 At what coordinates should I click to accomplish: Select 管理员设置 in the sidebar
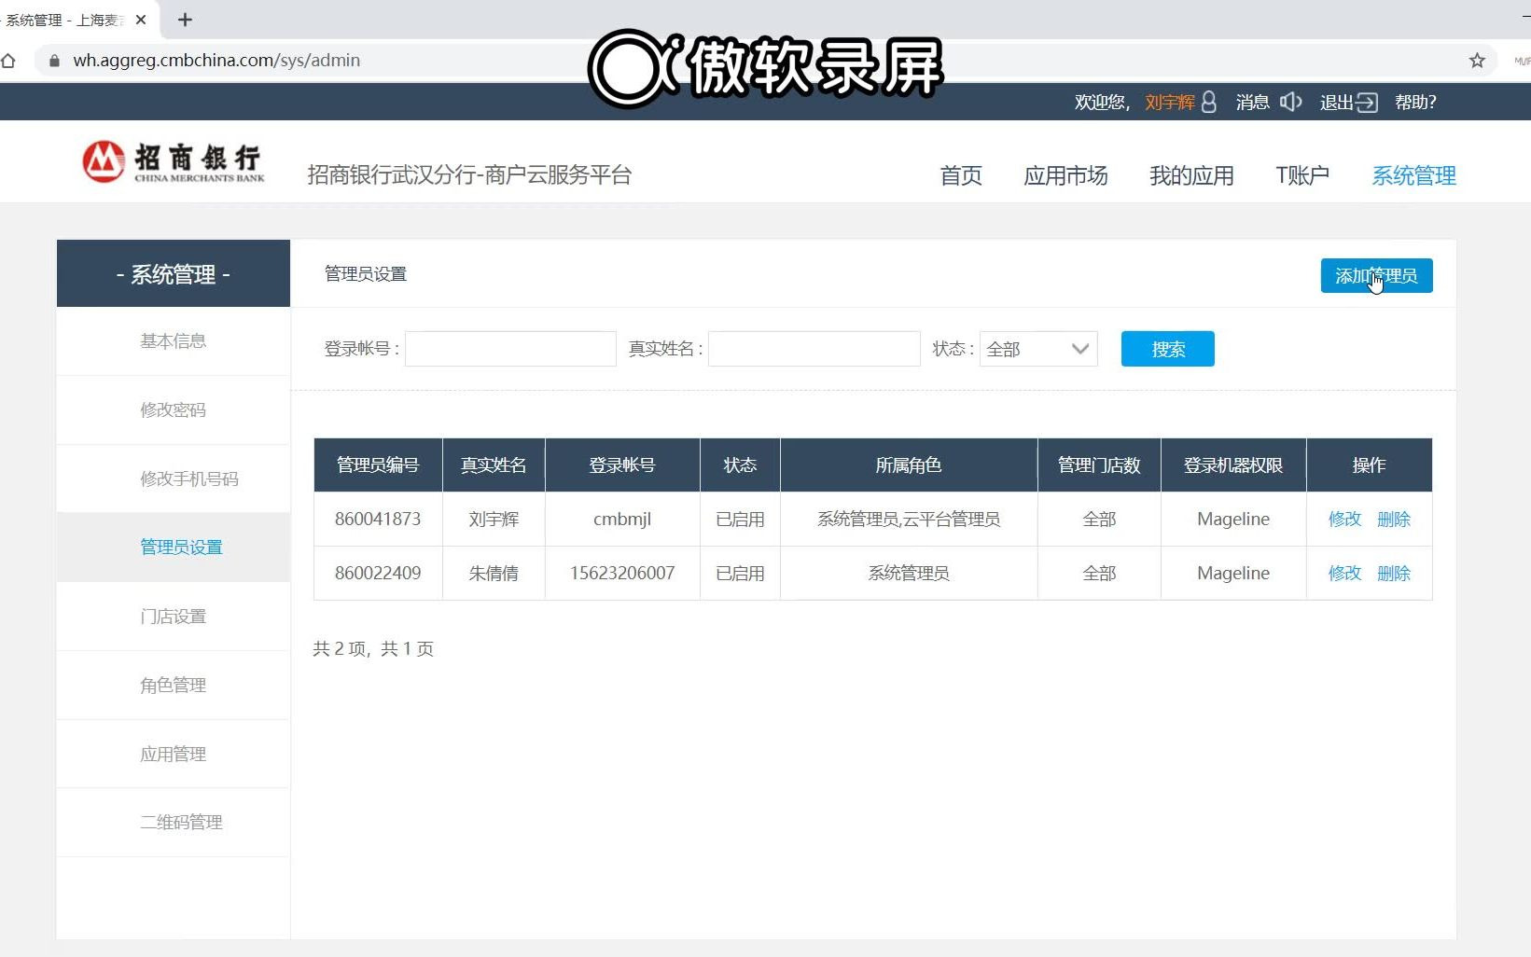coord(174,548)
